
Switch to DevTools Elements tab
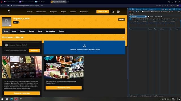click(138, 9)
